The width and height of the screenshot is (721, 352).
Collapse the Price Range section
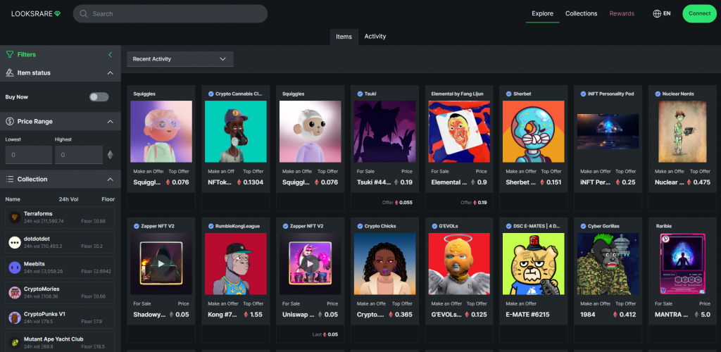(111, 121)
